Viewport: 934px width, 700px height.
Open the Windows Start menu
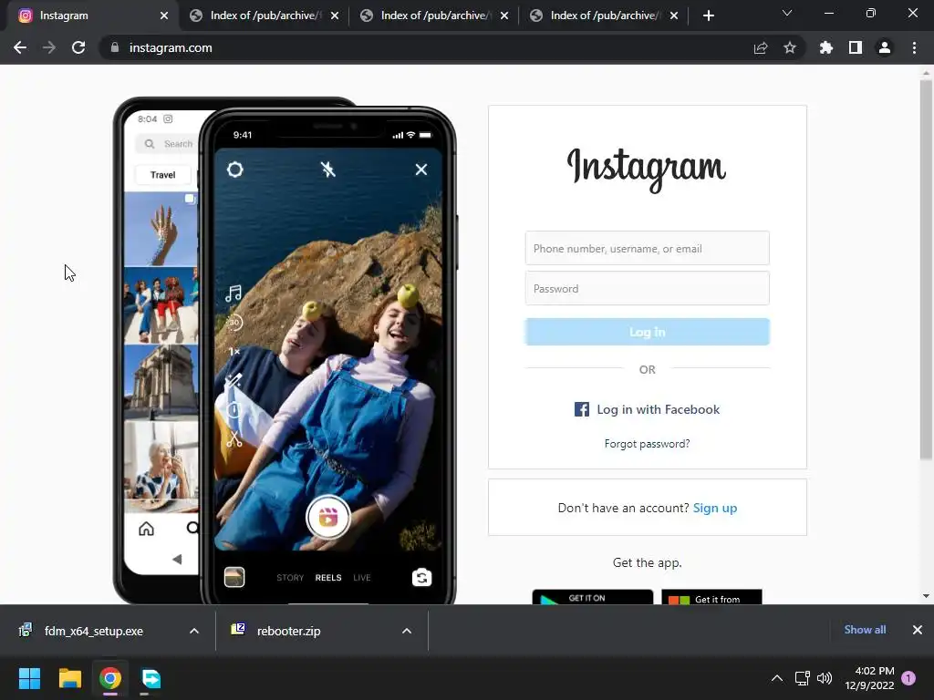(29, 678)
